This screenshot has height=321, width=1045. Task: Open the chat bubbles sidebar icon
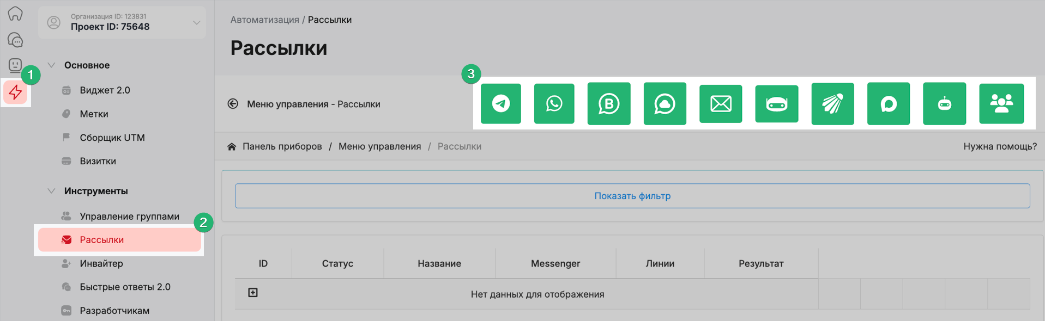[15, 40]
